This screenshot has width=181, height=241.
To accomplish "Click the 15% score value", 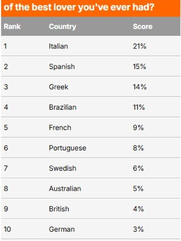I will (x=139, y=66).
